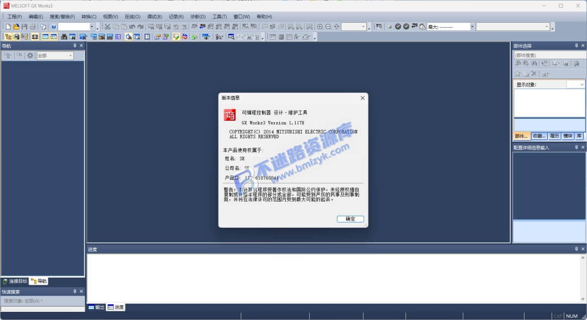Create a new project with the blank page icon

tap(8, 27)
